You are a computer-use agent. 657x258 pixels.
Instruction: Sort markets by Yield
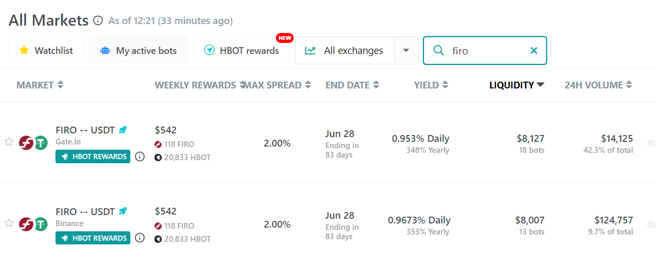coord(431,85)
